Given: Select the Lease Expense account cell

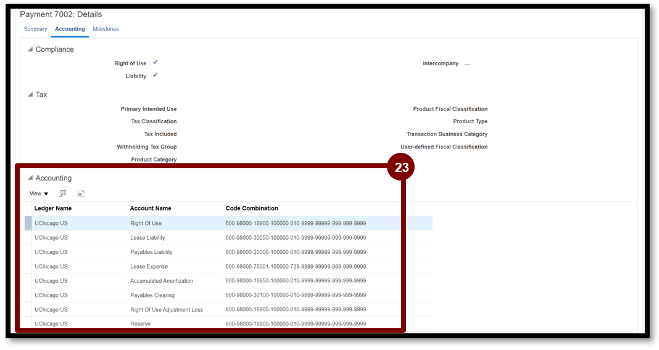Looking at the screenshot, I should [149, 266].
